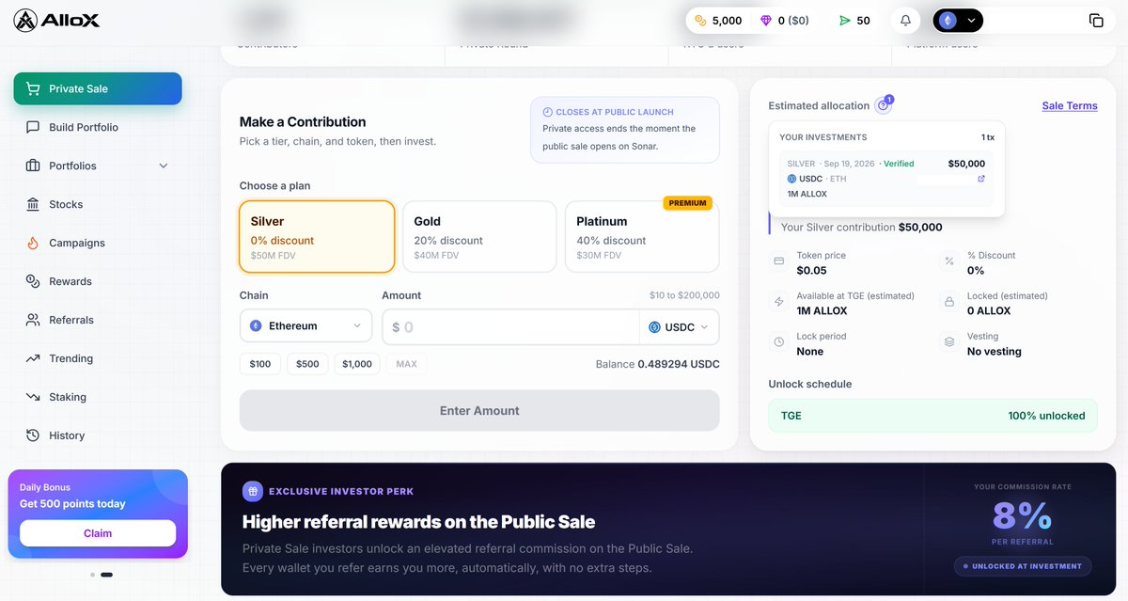Screen dimensions: 1128x601
Task: Set amount to $100
Action: [260, 364]
